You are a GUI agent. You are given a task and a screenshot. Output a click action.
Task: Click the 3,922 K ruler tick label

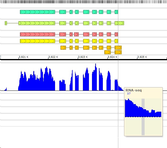click(x=53, y=57)
